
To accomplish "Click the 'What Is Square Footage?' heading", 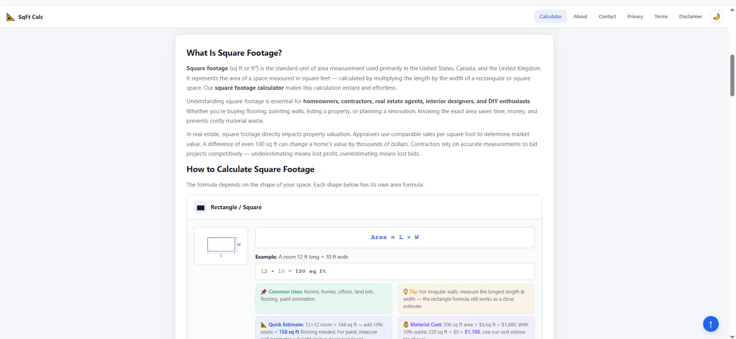I will point(234,53).
